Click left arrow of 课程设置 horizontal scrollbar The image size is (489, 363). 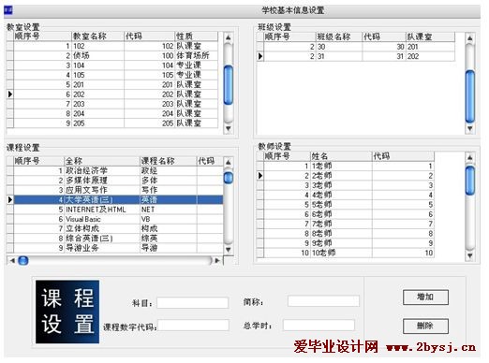click(x=12, y=260)
